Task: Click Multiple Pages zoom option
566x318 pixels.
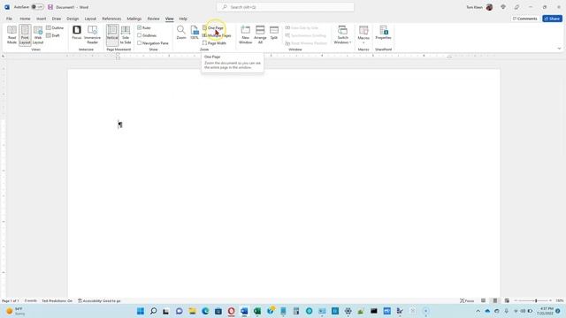Action: pyautogui.click(x=217, y=35)
